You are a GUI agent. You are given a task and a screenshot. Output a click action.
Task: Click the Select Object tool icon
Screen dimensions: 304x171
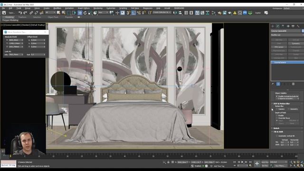pos(58,13)
